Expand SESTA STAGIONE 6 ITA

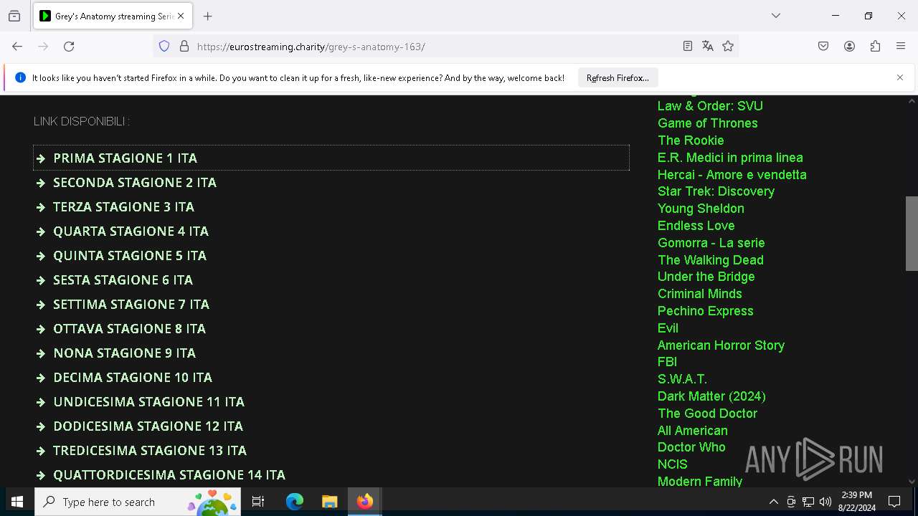pos(331,279)
